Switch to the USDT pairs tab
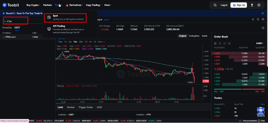The width and height of the screenshot is (268, 123). [x=17, y=27]
